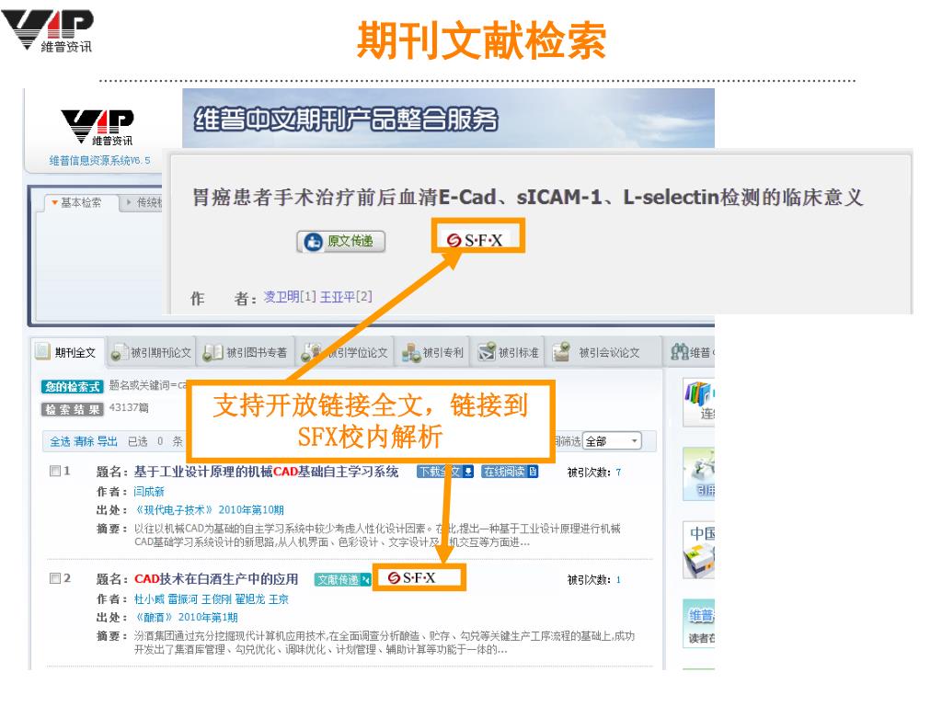Screen dimensions: 942x706
Task: Click 全选 to select all results
Action: coord(60,441)
